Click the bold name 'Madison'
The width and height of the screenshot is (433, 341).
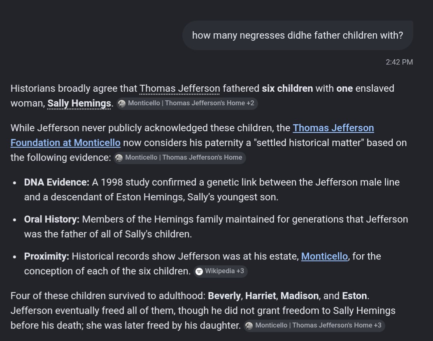[300, 296]
